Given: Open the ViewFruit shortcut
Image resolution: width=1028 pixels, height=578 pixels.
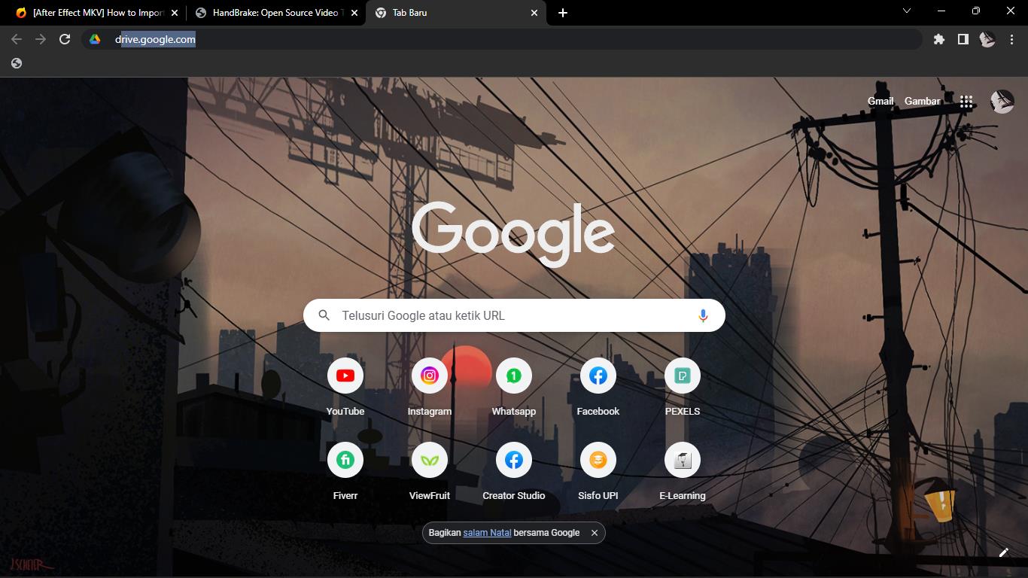Looking at the screenshot, I should 430,461.
